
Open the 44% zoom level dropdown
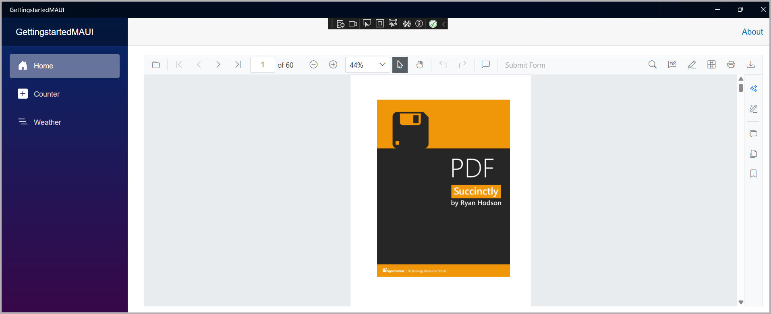point(367,65)
